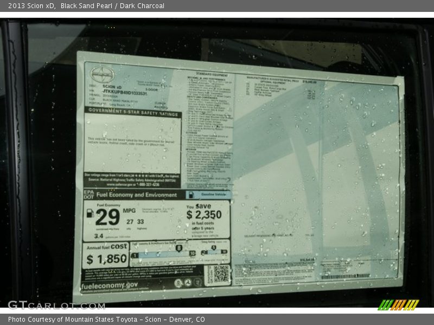This screenshot has width=434, height=325.
Task: Click the "You save" label
Action: click(x=199, y=206)
